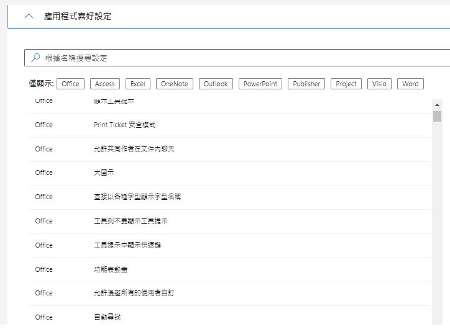
Task: Click the scroll up arrow in settings list
Action: (x=437, y=104)
